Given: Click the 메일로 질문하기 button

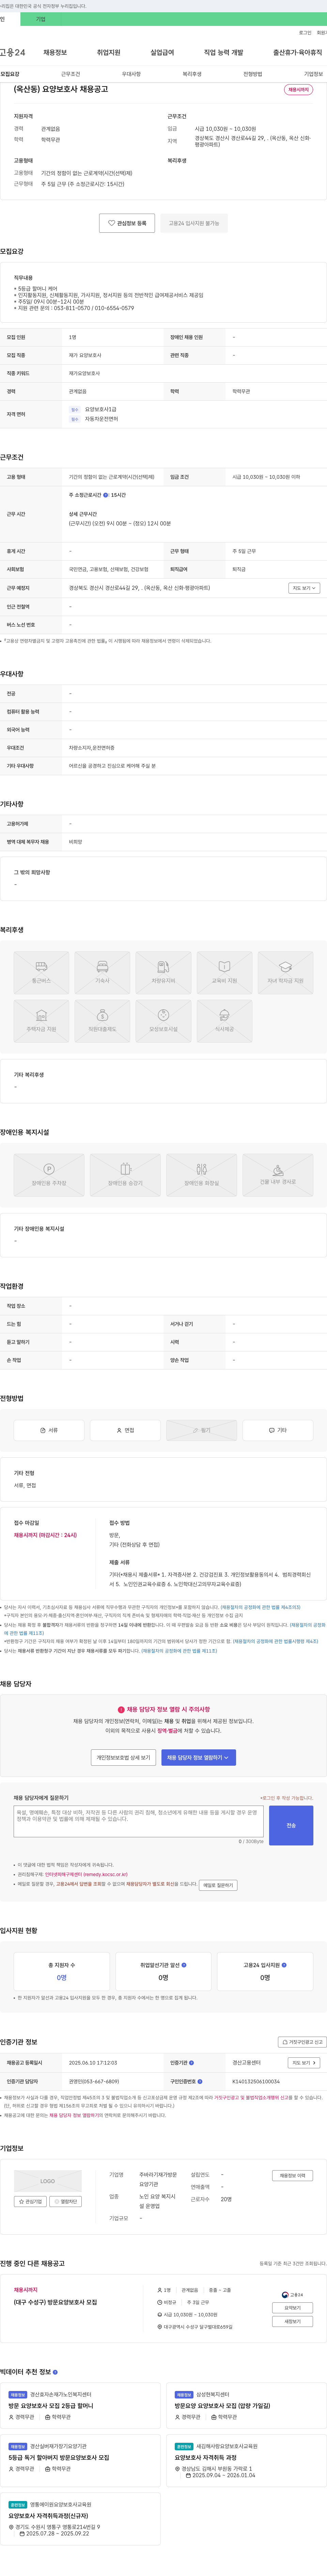Looking at the screenshot, I should tap(218, 1885).
